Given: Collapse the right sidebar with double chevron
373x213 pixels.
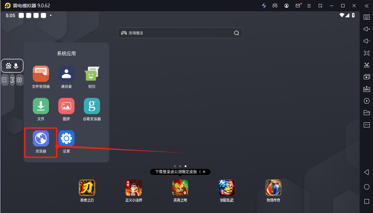Looking at the screenshot, I should 367,6.
